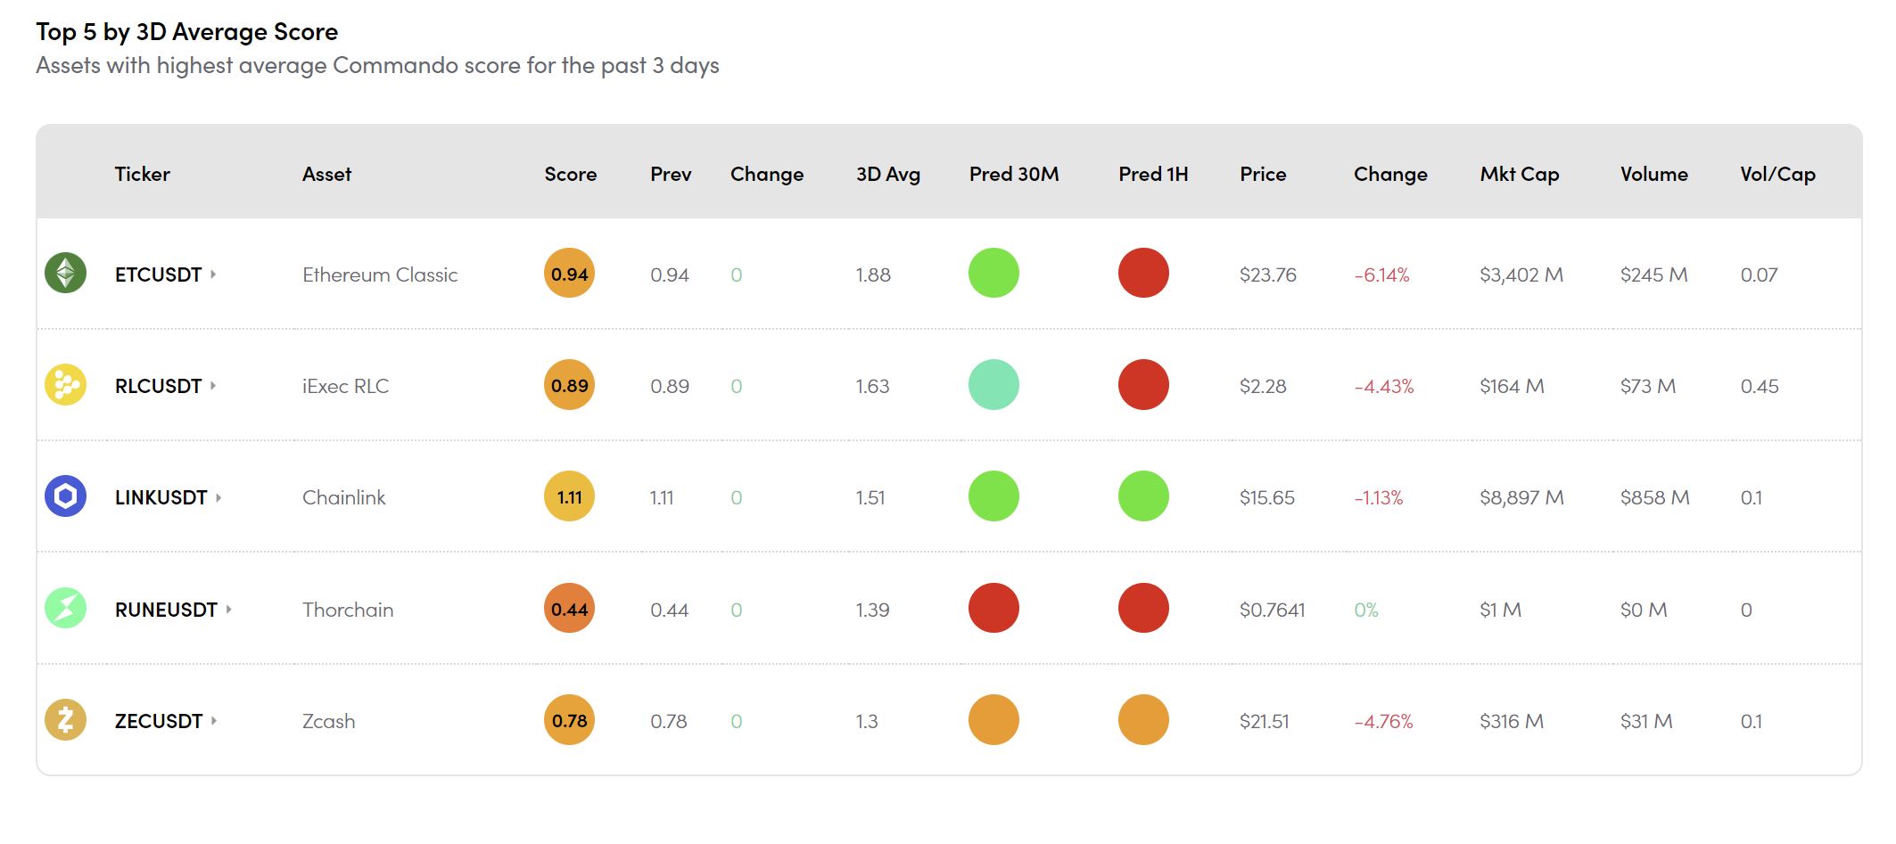This screenshot has height=844, width=1896.
Task: Click the teal Pred 30M circle for RLCUSDT
Action: coord(993,385)
